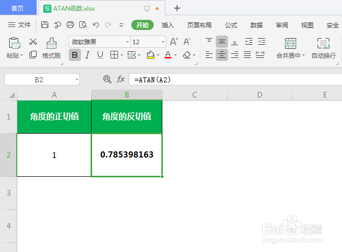Increase indent icon
Image resolution: width=342 pixels, height=252 pixels.
261,41
